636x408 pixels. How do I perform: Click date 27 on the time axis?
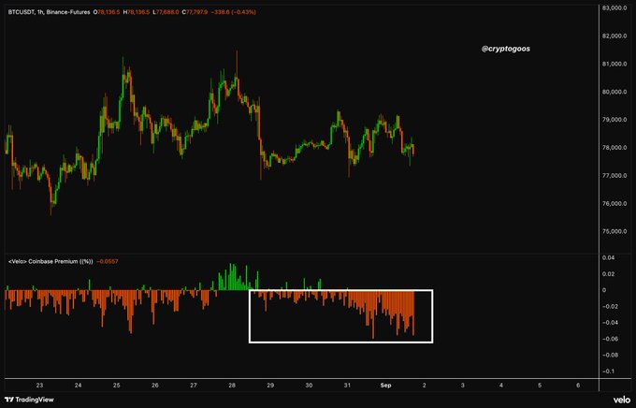(x=194, y=386)
